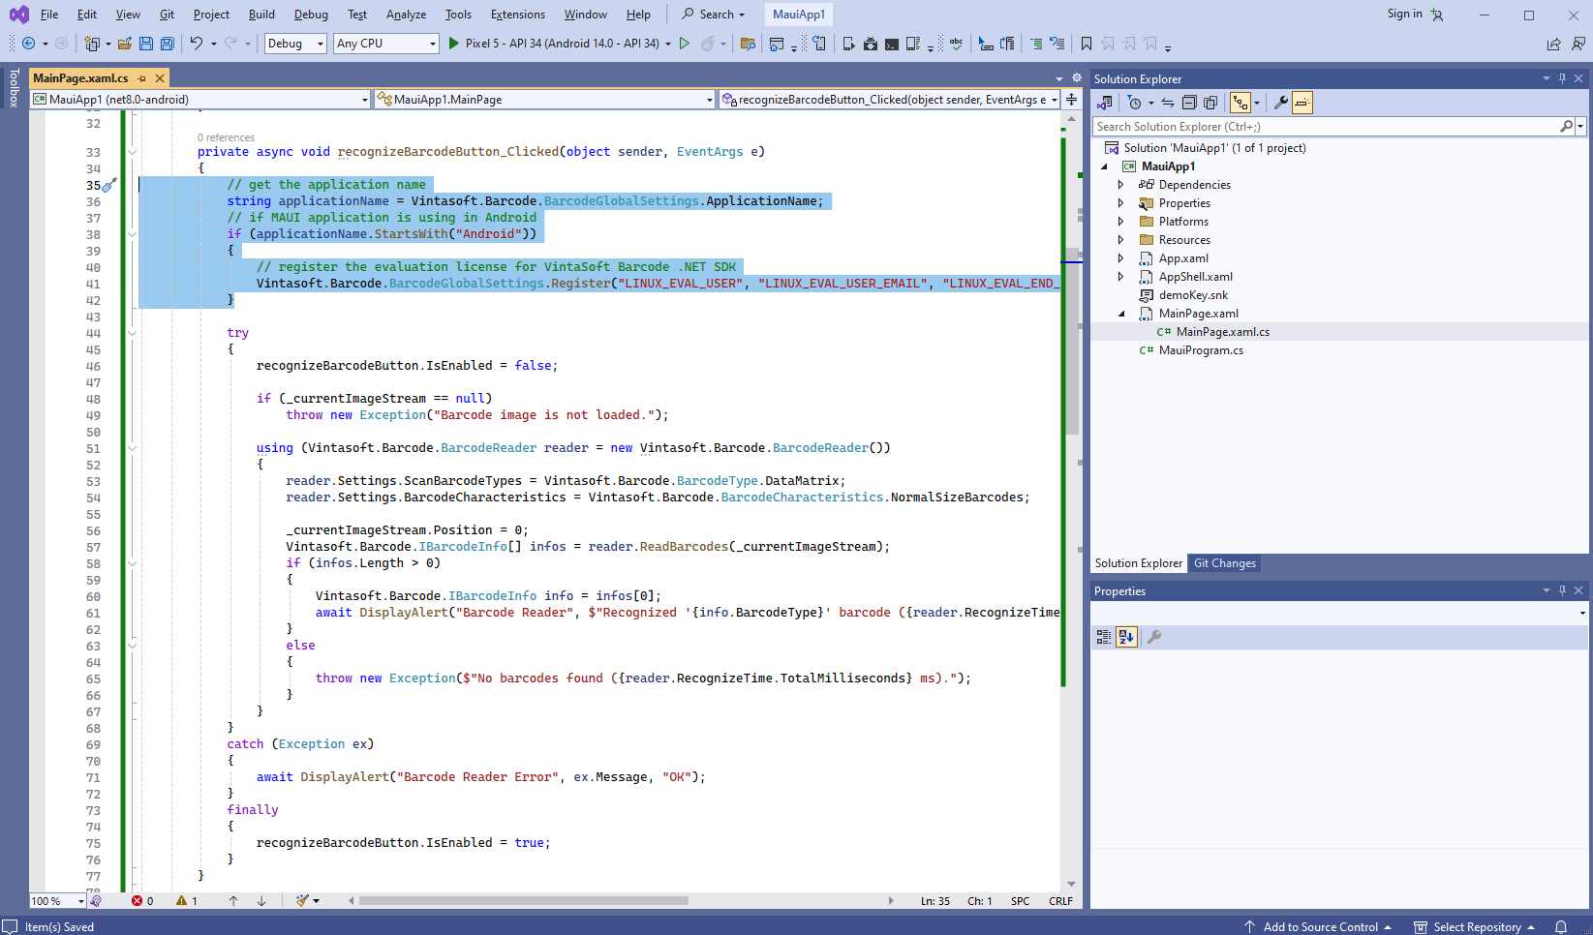Save MainPage.xaml.cs with the single disk icon

click(146, 44)
